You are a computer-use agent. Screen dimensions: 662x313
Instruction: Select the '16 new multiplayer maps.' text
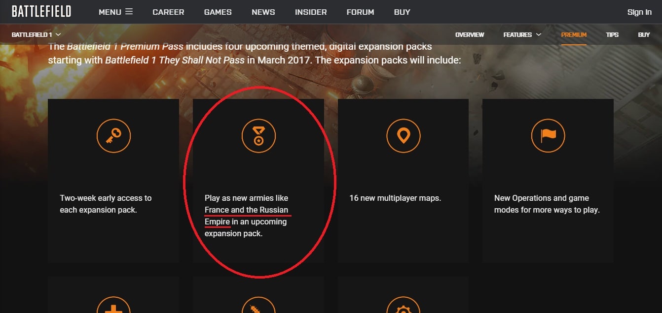click(395, 198)
